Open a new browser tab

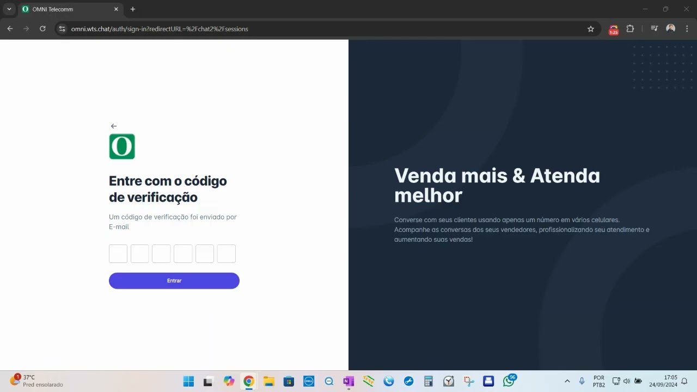point(133,9)
